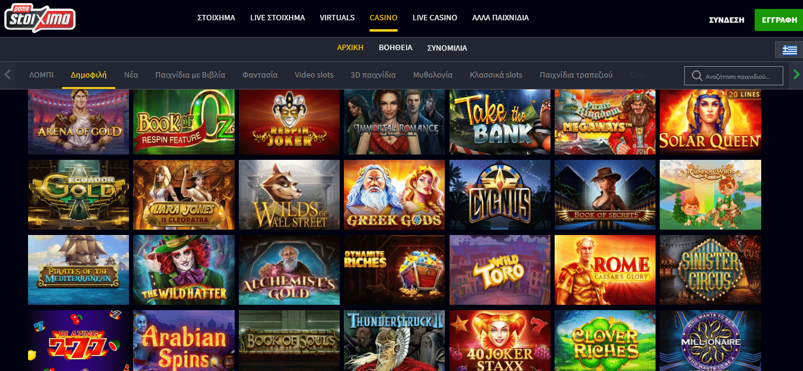
Task: Go to the VIRTUALS menu item
Action: [x=337, y=18]
